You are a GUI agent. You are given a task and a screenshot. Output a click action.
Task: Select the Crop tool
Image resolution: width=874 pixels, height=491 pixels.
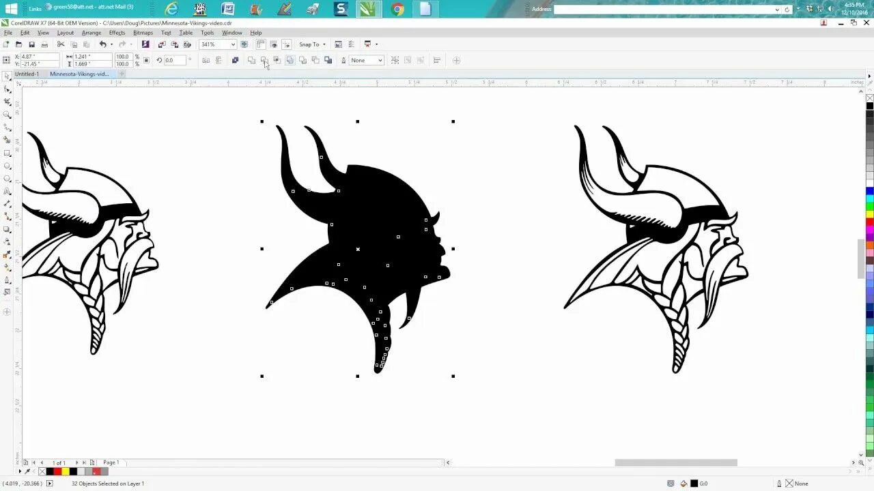[x=8, y=102]
